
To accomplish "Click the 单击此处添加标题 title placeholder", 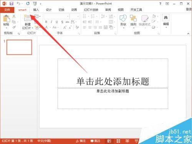I will (x=113, y=73).
